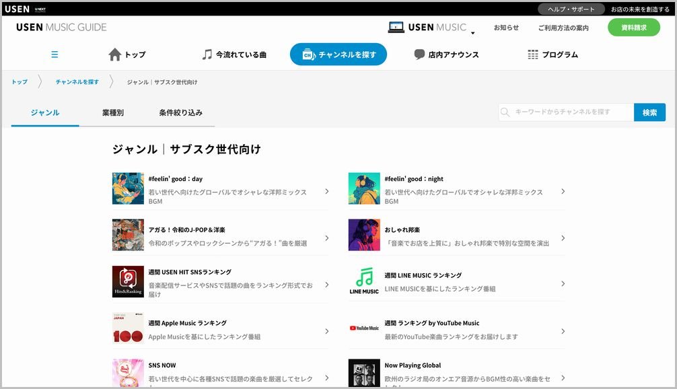This screenshot has width=677, height=389.
Task: Click the speech bubble icon for 店内アナウンス
Action: pos(419,55)
